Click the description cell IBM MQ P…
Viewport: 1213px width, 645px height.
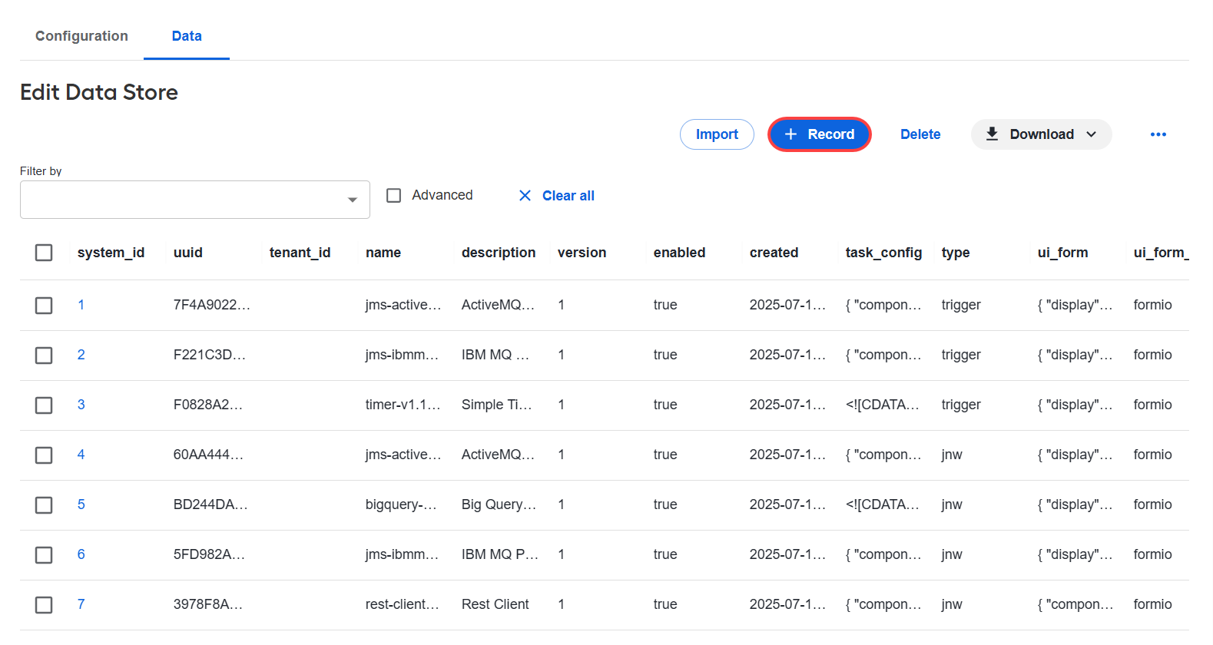click(x=500, y=554)
